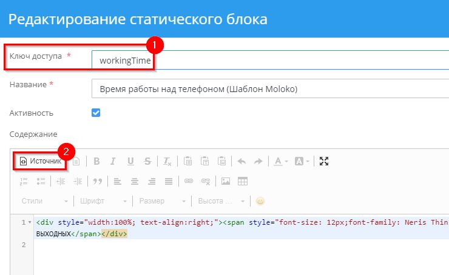The image size is (449, 275).
Task: Click the Insert link icon
Action: [x=189, y=181]
